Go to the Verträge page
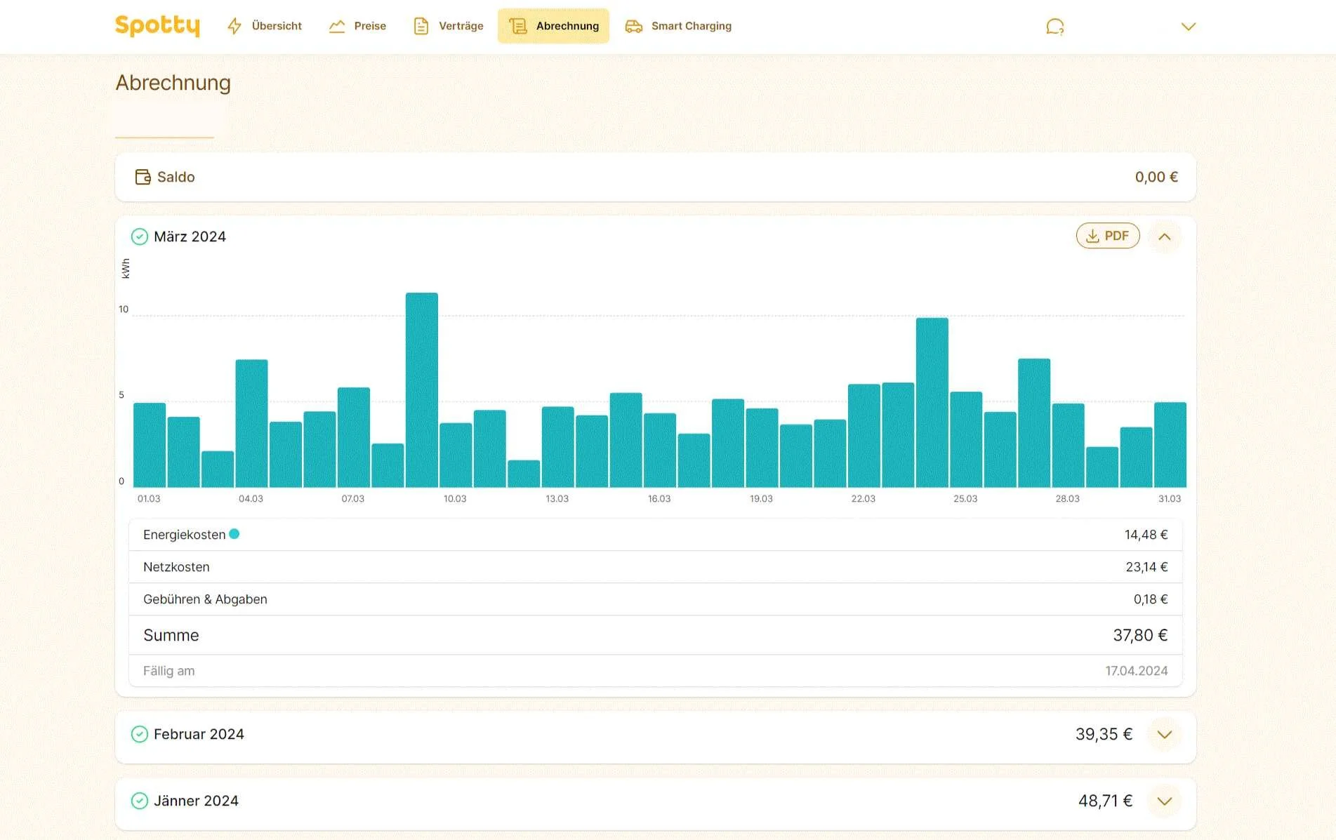 (449, 26)
